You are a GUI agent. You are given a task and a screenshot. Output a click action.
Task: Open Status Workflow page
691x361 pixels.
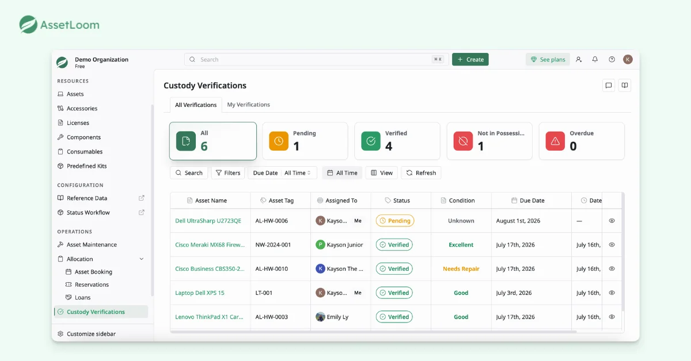(88, 212)
